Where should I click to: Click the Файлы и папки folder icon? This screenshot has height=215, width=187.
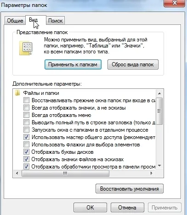[17, 93]
